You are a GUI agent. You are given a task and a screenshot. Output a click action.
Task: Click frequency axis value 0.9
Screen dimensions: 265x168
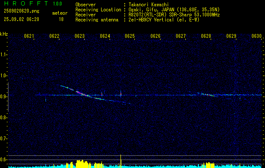click(3, 97)
